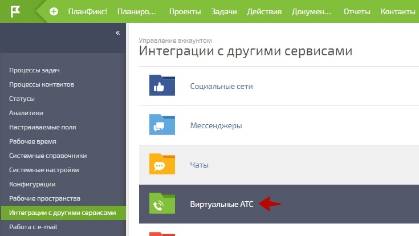Click the Мессенджеры folder icon
The image size is (419, 236).
point(162,124)
